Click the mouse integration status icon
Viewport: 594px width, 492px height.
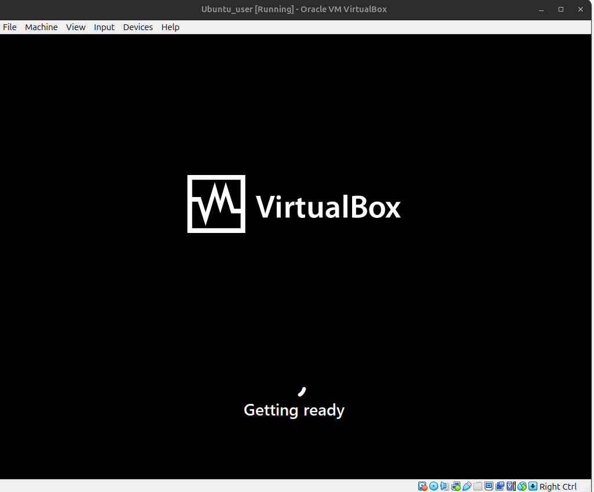point(522,486)
